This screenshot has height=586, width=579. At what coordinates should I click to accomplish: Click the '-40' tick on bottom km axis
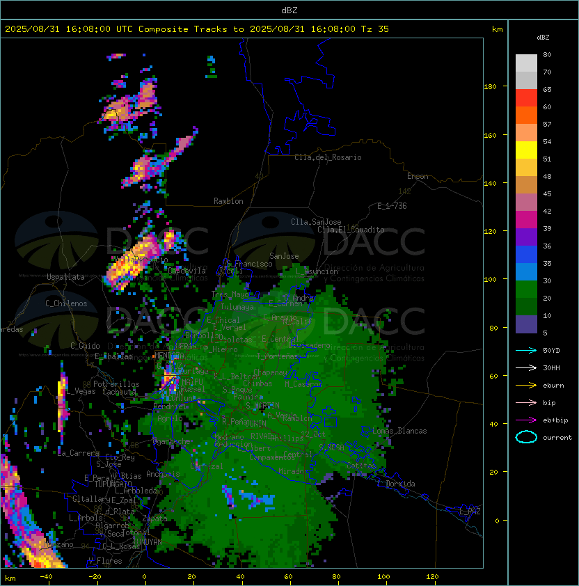coord(46,577)
